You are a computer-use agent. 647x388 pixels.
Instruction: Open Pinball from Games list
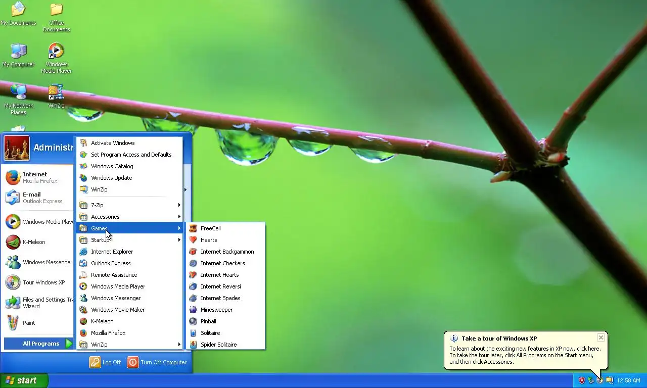[225, 321]
